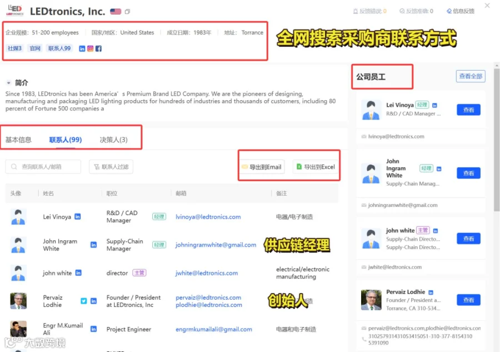Image resolution: width=500 pixels, height=352 pixels.
Task: Click 主管 tag on john white employee card
Action: (423, 230)
